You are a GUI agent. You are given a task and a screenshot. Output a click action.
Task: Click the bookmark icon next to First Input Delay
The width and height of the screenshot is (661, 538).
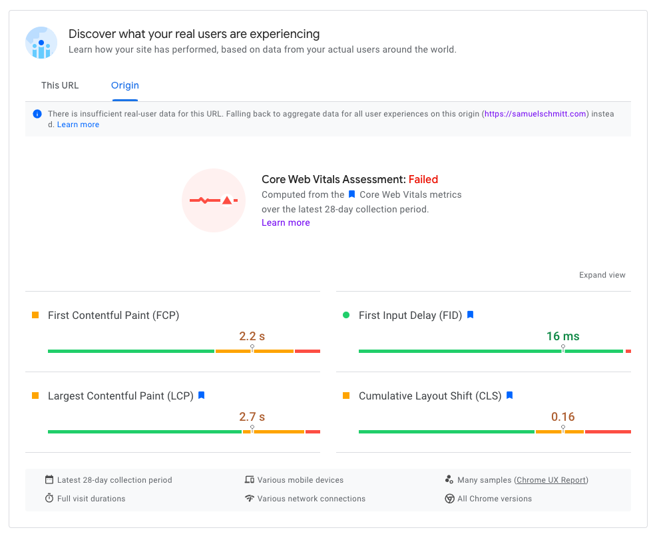[x=471, y=315]
